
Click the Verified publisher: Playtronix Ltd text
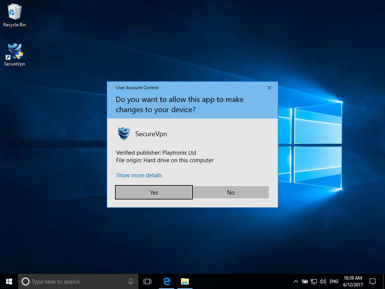coord(156,153)
